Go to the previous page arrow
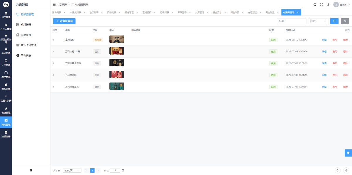Screen dimensions: 352x175 click(87, 170)
